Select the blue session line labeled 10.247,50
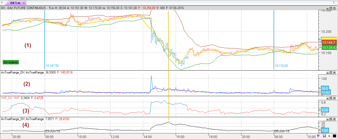This screenshot has height=139, width=338. [x=45, y=40]
